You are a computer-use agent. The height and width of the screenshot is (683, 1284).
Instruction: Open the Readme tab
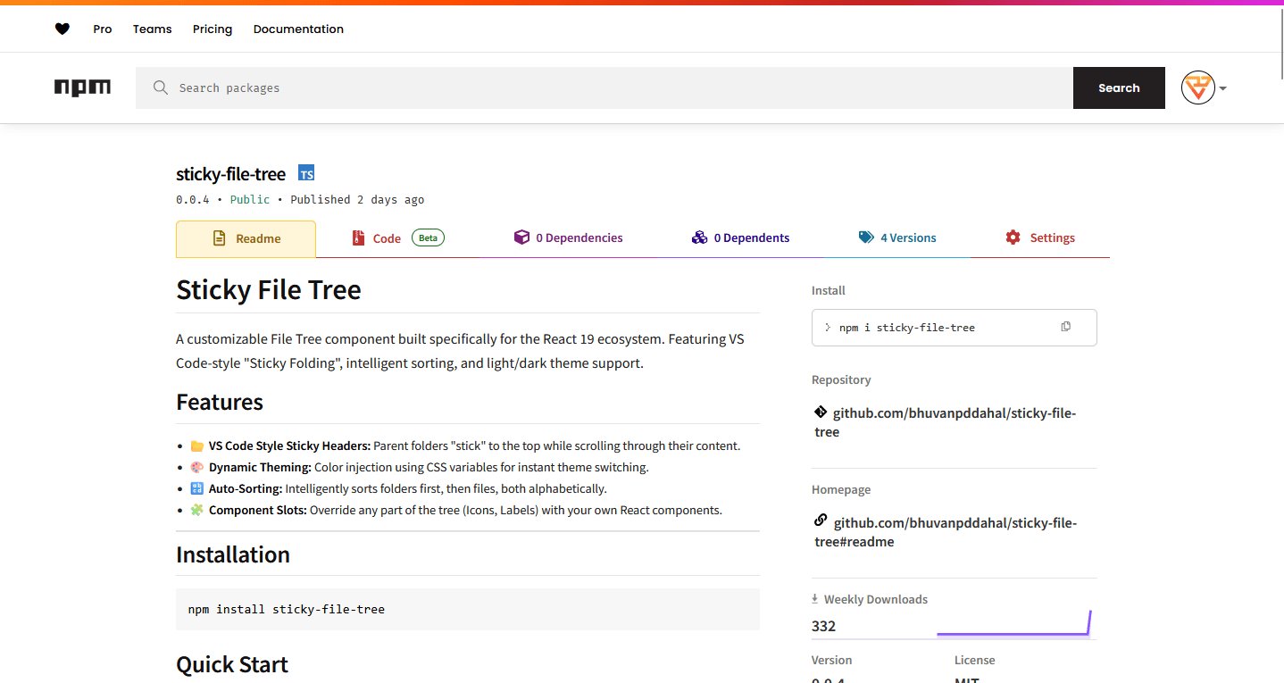tap(246, 238)
